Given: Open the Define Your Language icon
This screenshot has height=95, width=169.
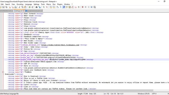Looking at the screenshot, I should (67, 7).
